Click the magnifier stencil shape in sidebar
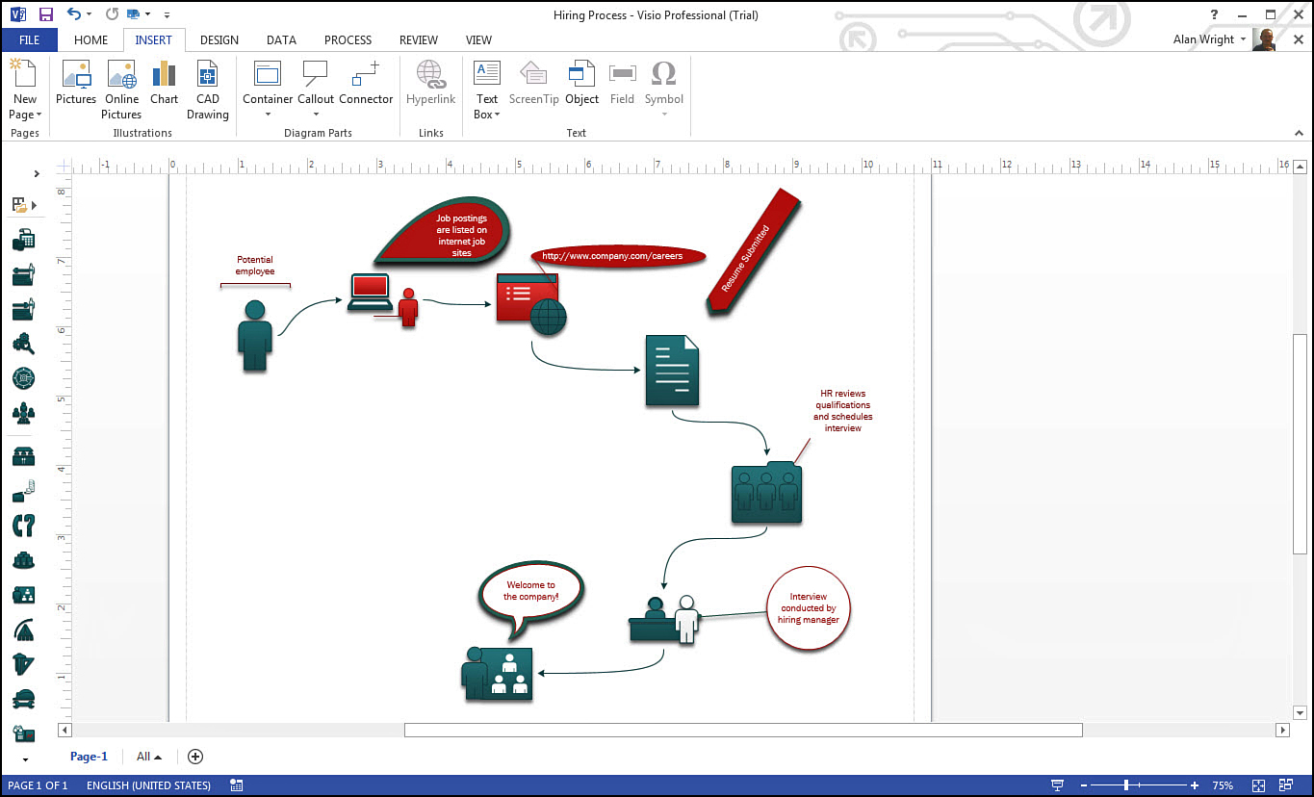Screen dimensions: 1314x797 click(24, 343)
